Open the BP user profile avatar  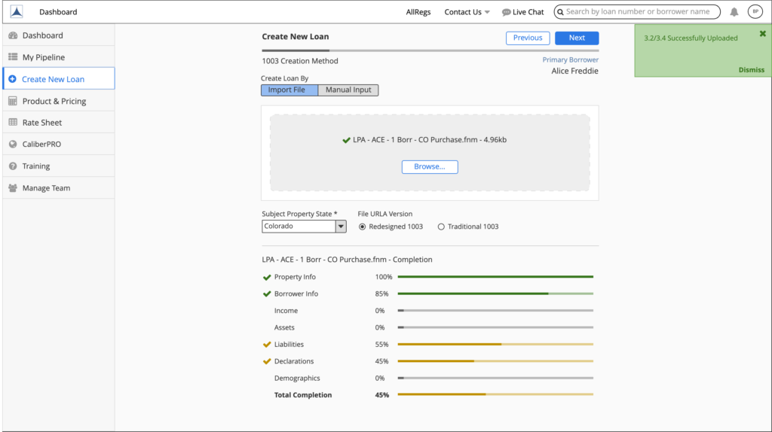[755, 11]
